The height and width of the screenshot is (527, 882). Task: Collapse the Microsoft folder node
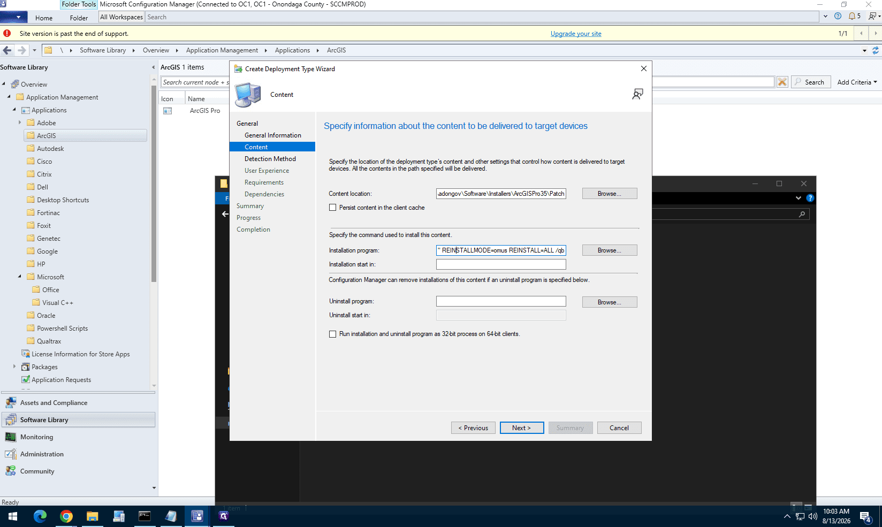click(20, 277)
